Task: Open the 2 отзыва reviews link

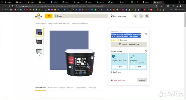Action: point(123,40)
